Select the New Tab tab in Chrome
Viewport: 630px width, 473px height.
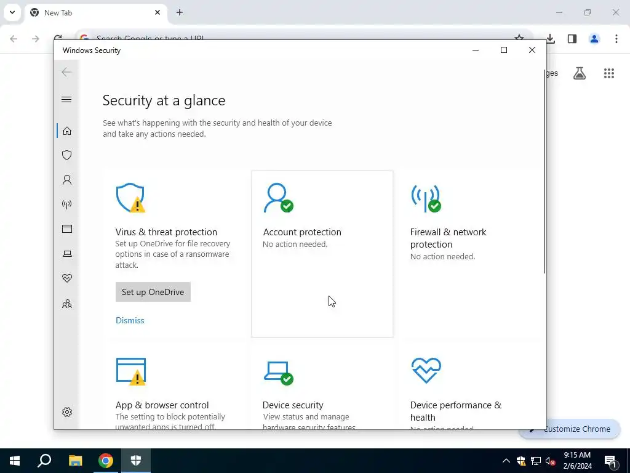(x=95, y=13)
